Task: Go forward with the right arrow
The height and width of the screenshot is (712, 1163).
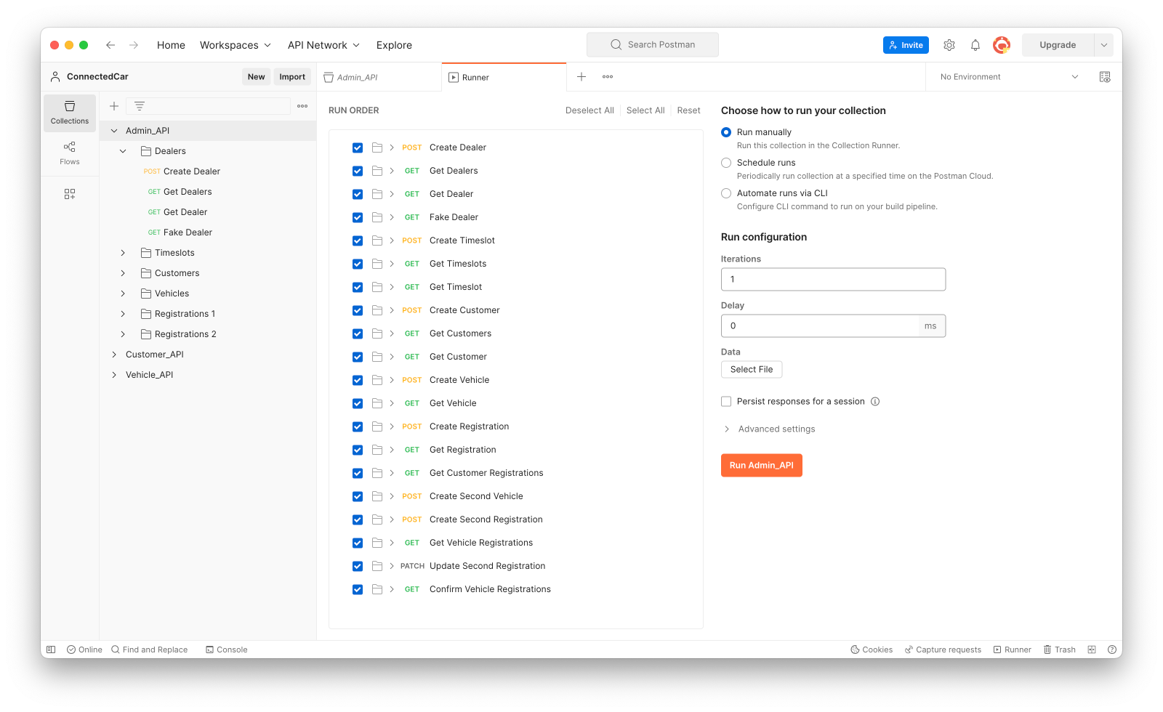Action: (134, 45)
